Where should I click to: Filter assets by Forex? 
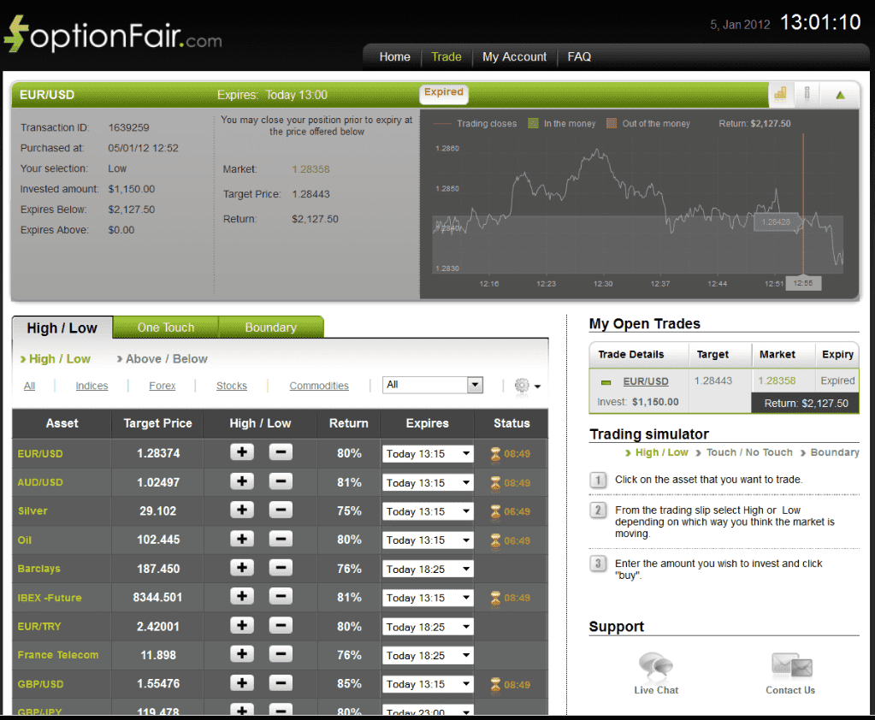[x=163, y=386]
